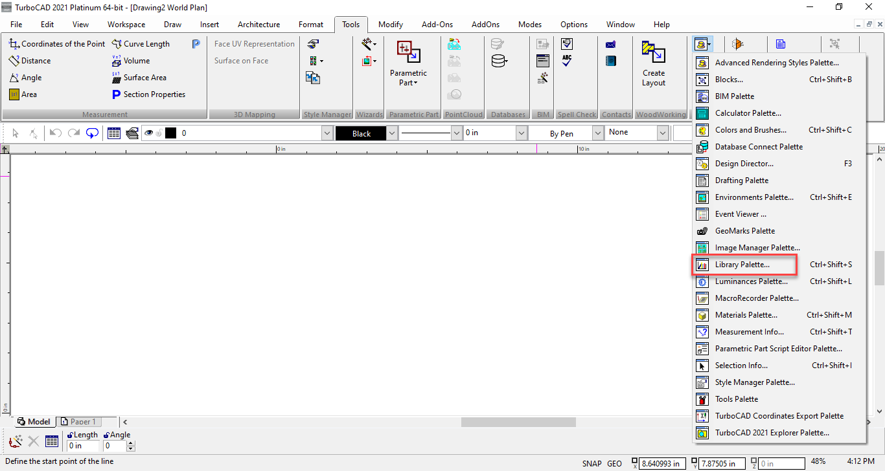Click the BIM window icon
Screen dimensions: 885x471
(x=543, y=61)
